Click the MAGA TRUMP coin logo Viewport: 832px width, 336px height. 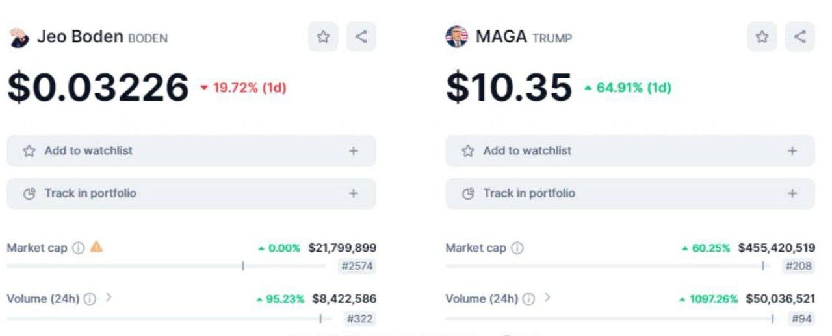tap(457, 37)
